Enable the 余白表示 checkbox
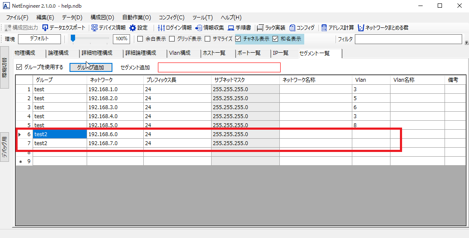This screenshot has height=238, width=469. (140, 39)
